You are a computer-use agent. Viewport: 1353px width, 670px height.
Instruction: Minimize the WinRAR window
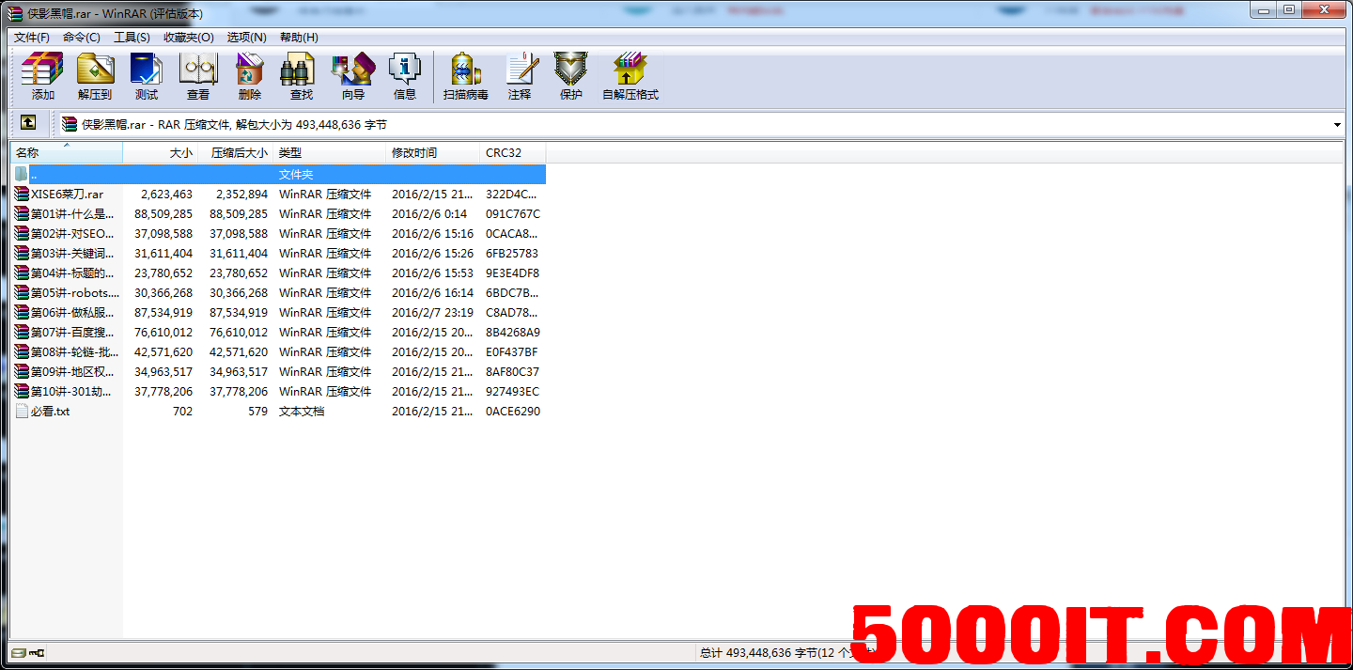point(1264,10)
